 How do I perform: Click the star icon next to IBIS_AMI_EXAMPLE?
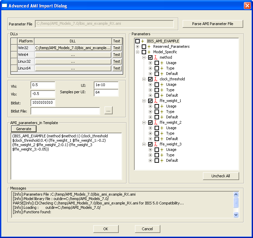[143, 41]
